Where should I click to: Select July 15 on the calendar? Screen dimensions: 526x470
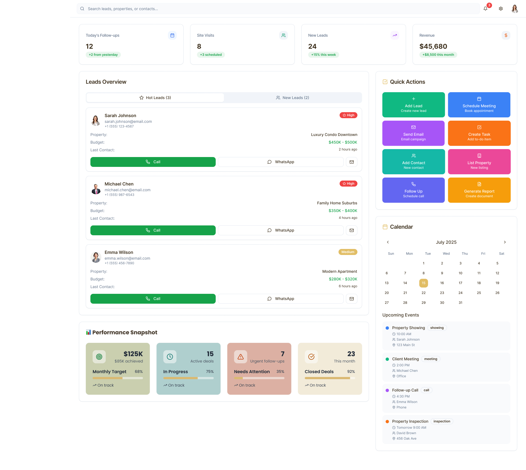coord(423,283)
